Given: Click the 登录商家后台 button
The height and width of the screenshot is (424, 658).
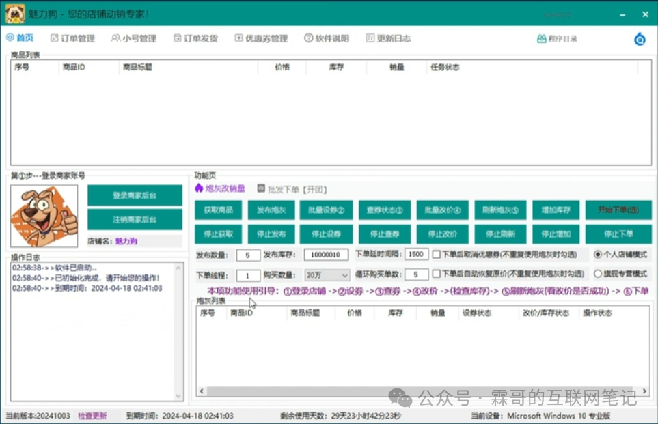Looking at the screenshot, I should pyautogui.click(x=135, y=196).
